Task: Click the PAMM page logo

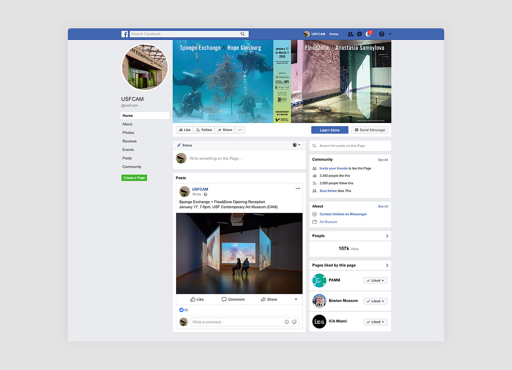Action: coord(319,280)
